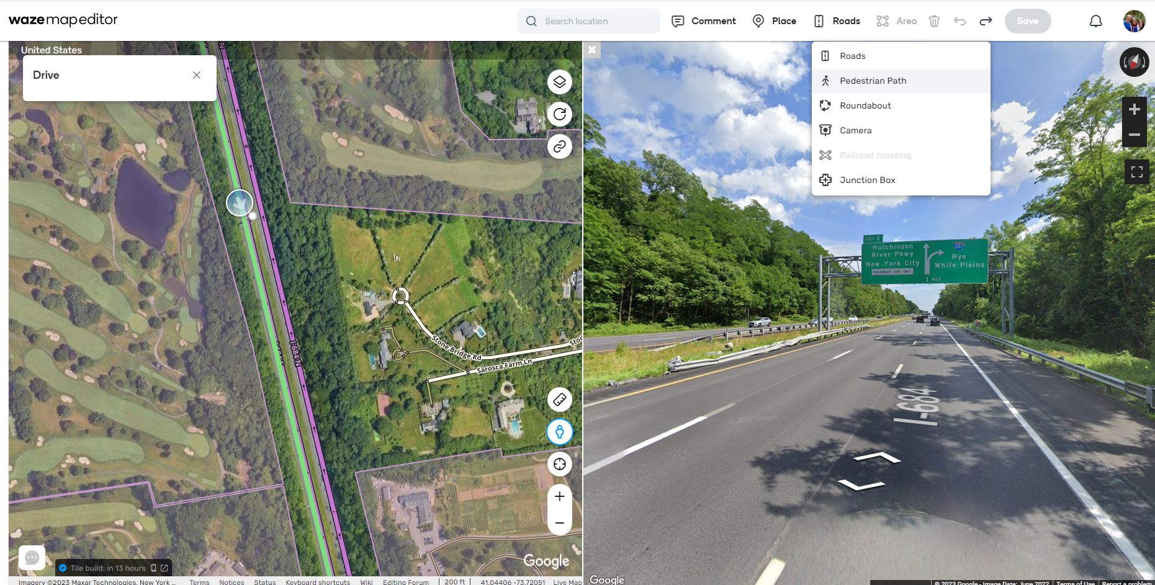This screenshot has width=1155, height=585.
Task: Open the user profile avatar
Action: [1134, 21]
